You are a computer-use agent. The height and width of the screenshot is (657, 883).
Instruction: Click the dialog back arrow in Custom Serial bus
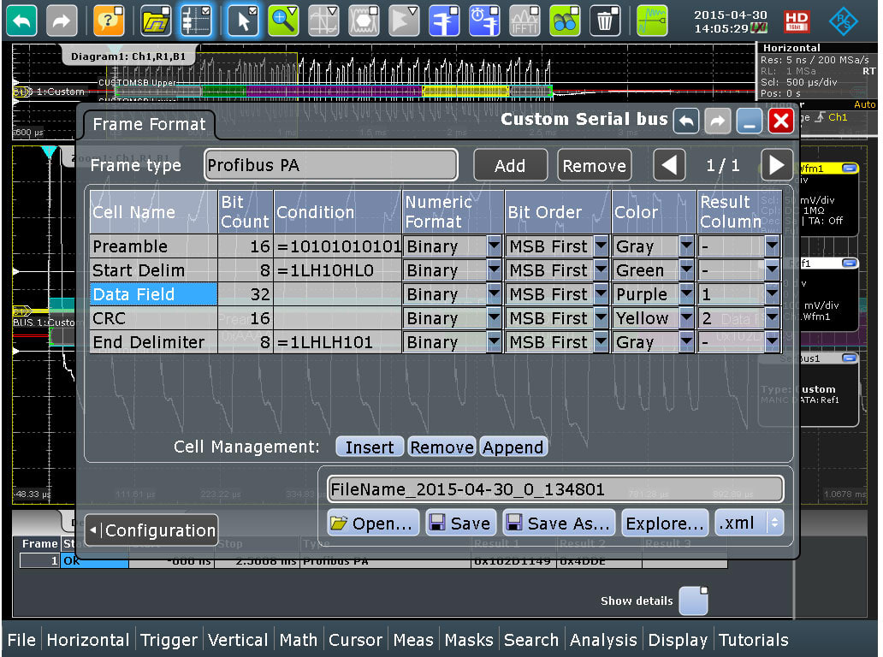(x=686, y=121)
